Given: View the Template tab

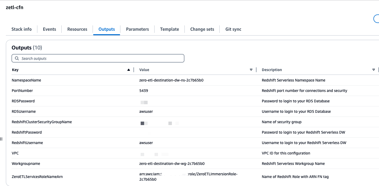Looking at the screenshot, I should 169,29.
